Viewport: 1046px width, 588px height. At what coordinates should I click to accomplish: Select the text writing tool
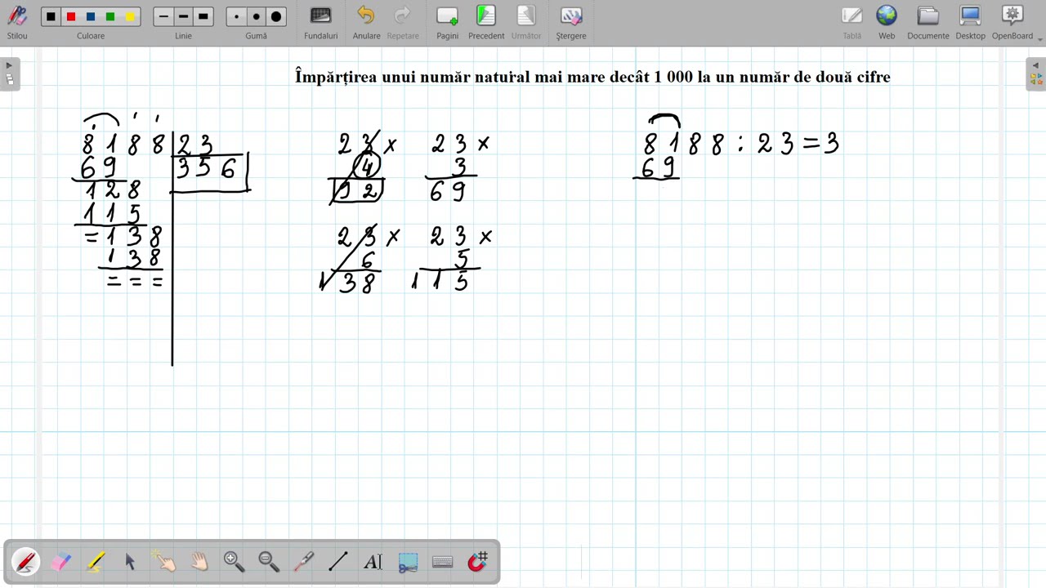point(373,562)
